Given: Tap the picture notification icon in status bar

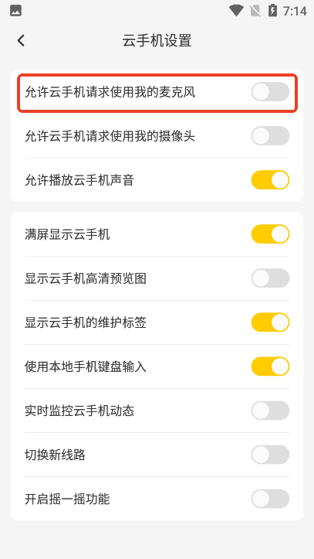Looking at the screenshot, I should pos(15,11).
